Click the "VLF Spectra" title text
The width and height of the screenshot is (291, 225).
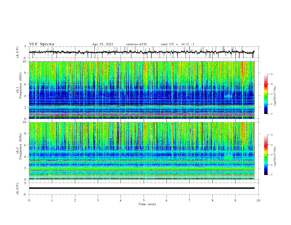[x=42, y=44]
